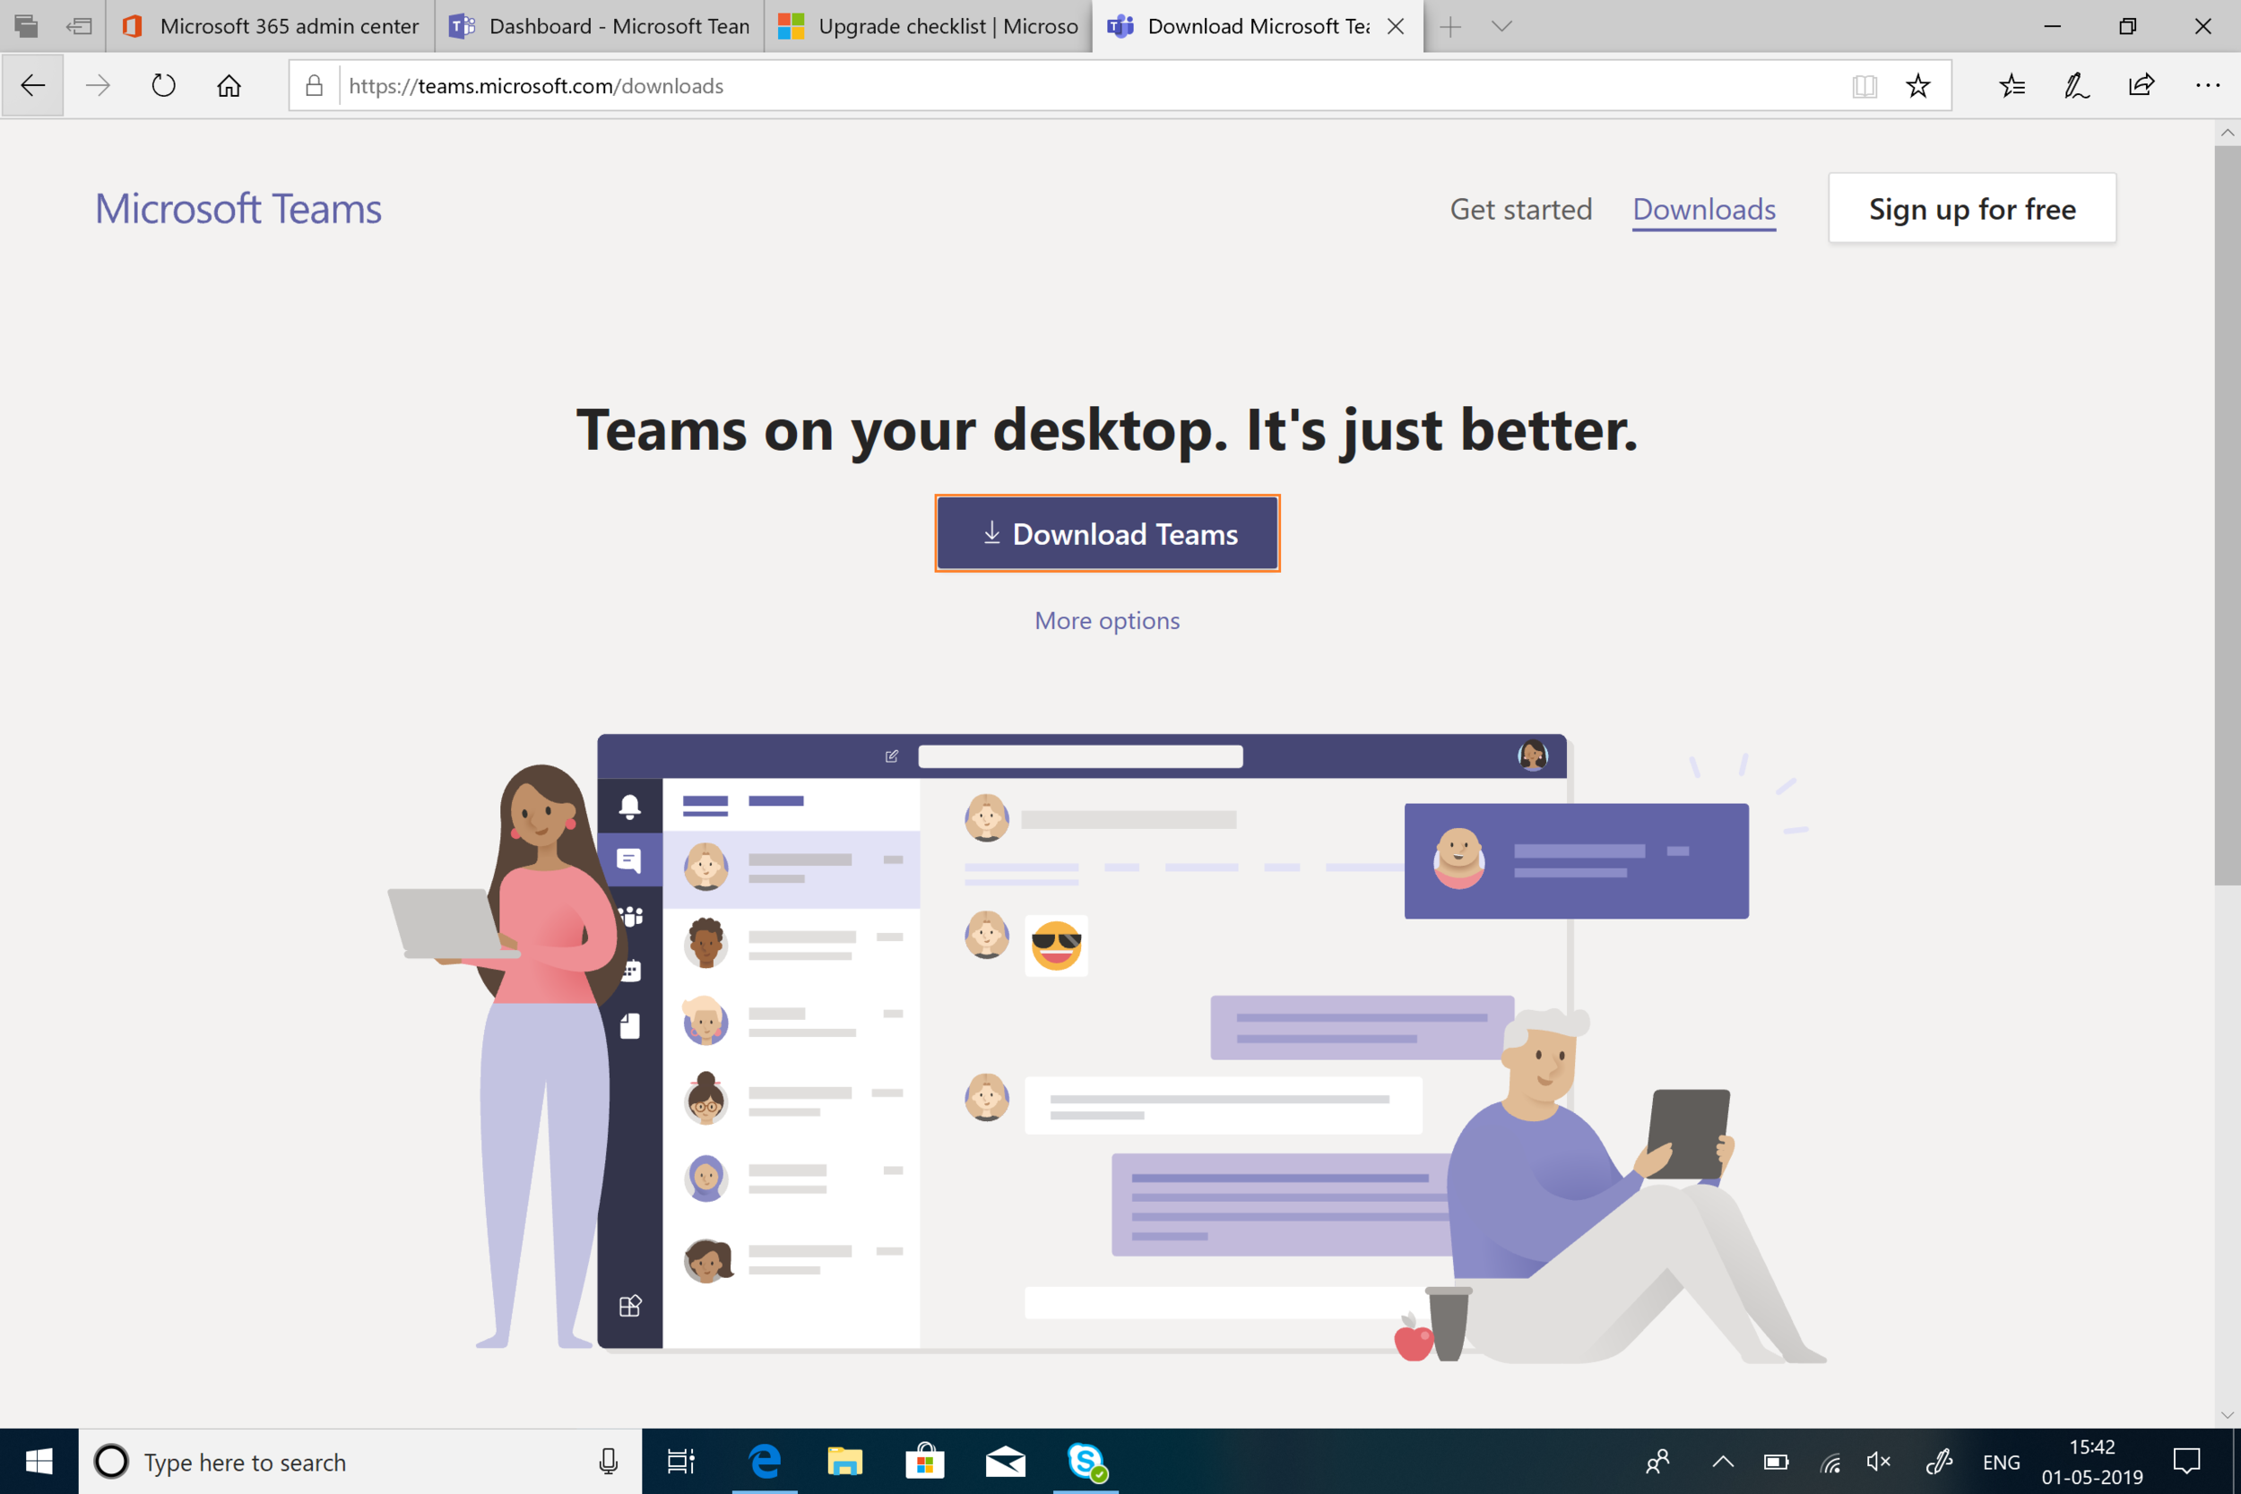Click the Type here to search box

[360, 1462]
